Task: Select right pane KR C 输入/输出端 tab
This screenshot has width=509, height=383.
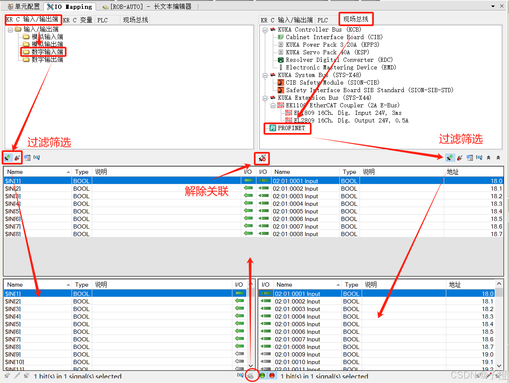Action: click(x=287, y=20)
